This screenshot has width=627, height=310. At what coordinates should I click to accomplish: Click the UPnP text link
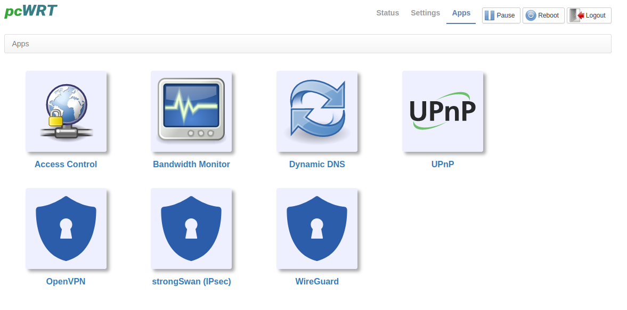pos(443,165)
